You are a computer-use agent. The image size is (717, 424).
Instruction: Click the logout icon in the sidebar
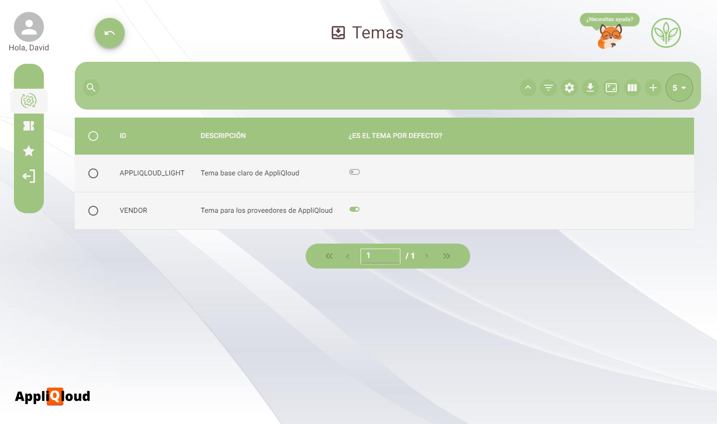(x=29, y=176)
